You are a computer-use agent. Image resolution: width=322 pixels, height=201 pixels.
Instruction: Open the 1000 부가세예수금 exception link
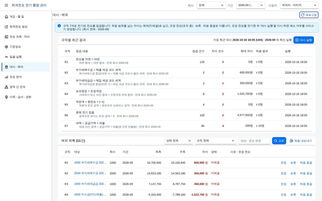coord(90,163)
